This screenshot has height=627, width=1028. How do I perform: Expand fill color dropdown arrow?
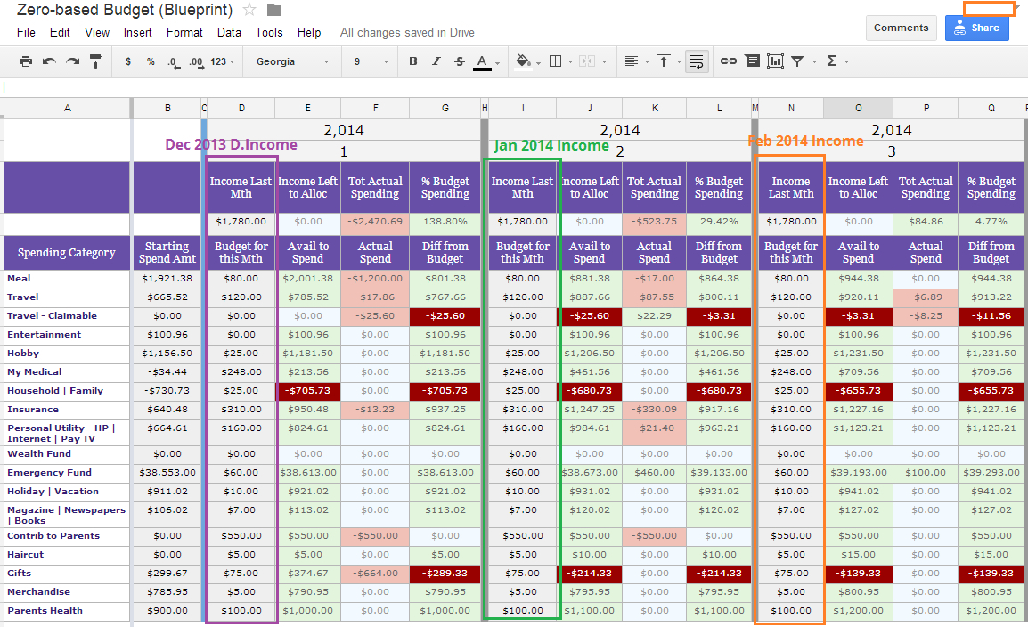click(538, 63)
